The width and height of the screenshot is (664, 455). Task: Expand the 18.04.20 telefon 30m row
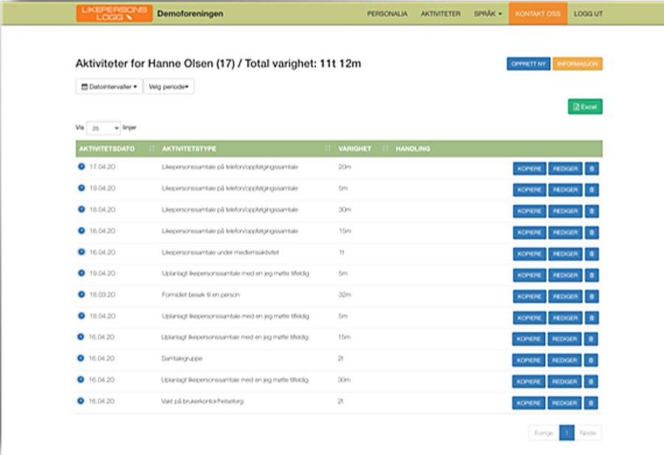[x=81, y=209]
